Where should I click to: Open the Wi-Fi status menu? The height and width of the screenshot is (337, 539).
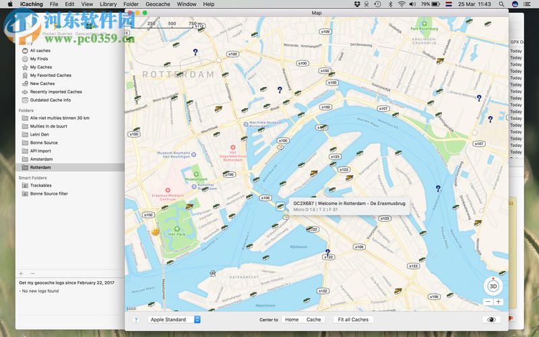point(402,4)
